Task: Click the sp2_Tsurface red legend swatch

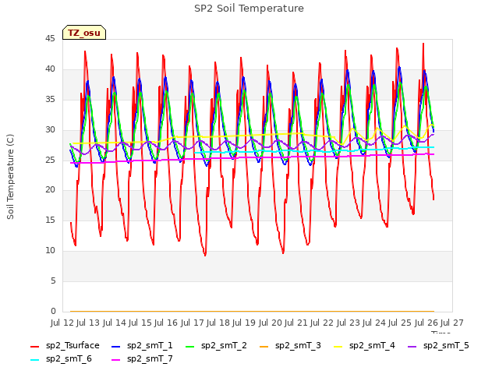Action: pos(34,346)
